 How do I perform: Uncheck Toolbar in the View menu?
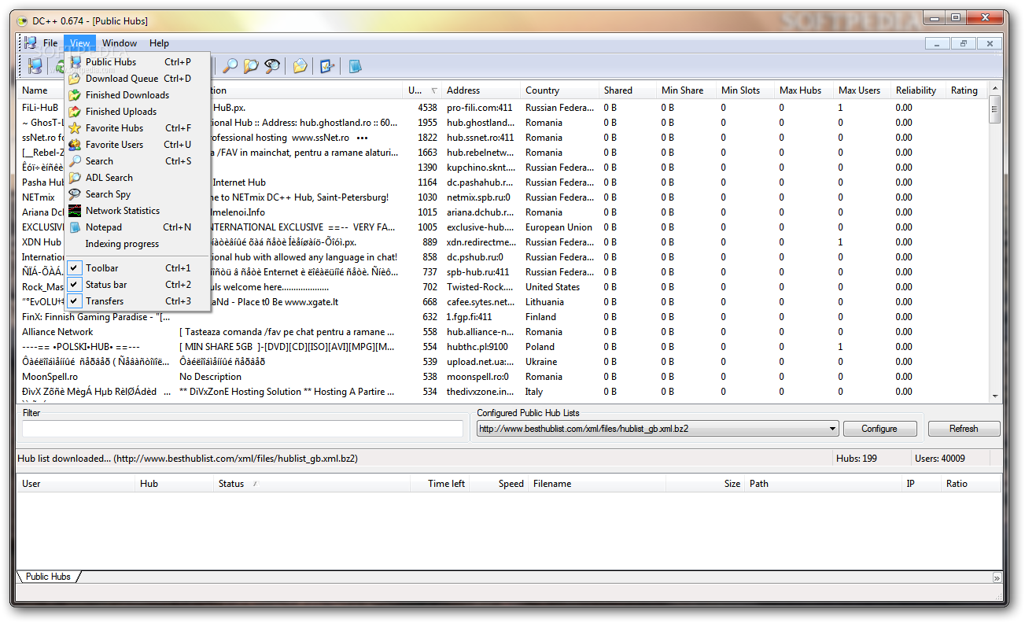pyautogui.click(x=137, y=268)
